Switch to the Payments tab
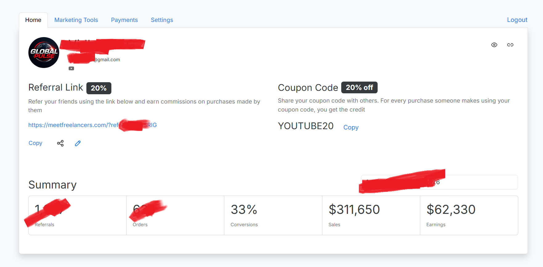The height and width of the screenshot is (267, 543). point(124,20)
